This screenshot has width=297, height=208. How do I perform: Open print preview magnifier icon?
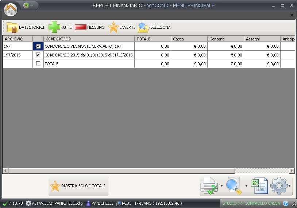click(234, 186)
